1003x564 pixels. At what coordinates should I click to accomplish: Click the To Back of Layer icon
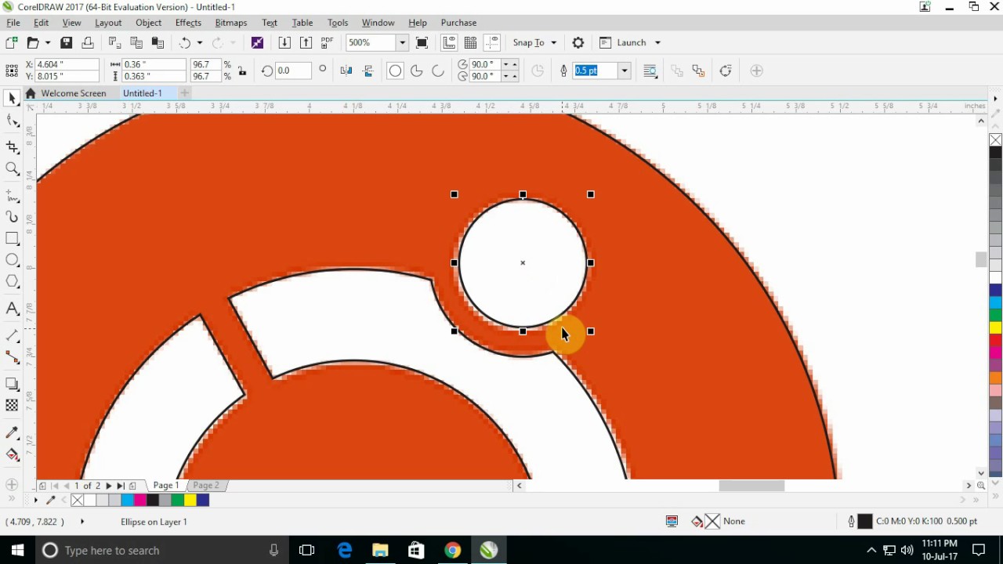[699, 70]
